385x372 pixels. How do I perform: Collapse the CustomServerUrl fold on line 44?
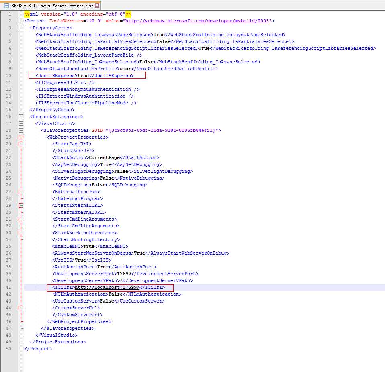pos(21,308)
